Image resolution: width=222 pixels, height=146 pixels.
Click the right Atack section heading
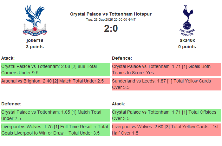[x=119, y=104]
